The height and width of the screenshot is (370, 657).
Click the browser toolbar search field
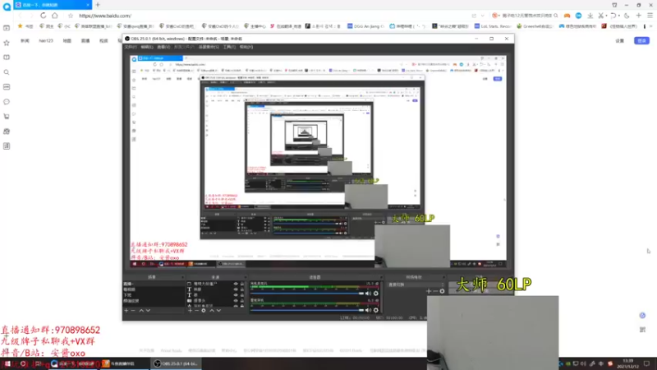[x=525, y=16]
